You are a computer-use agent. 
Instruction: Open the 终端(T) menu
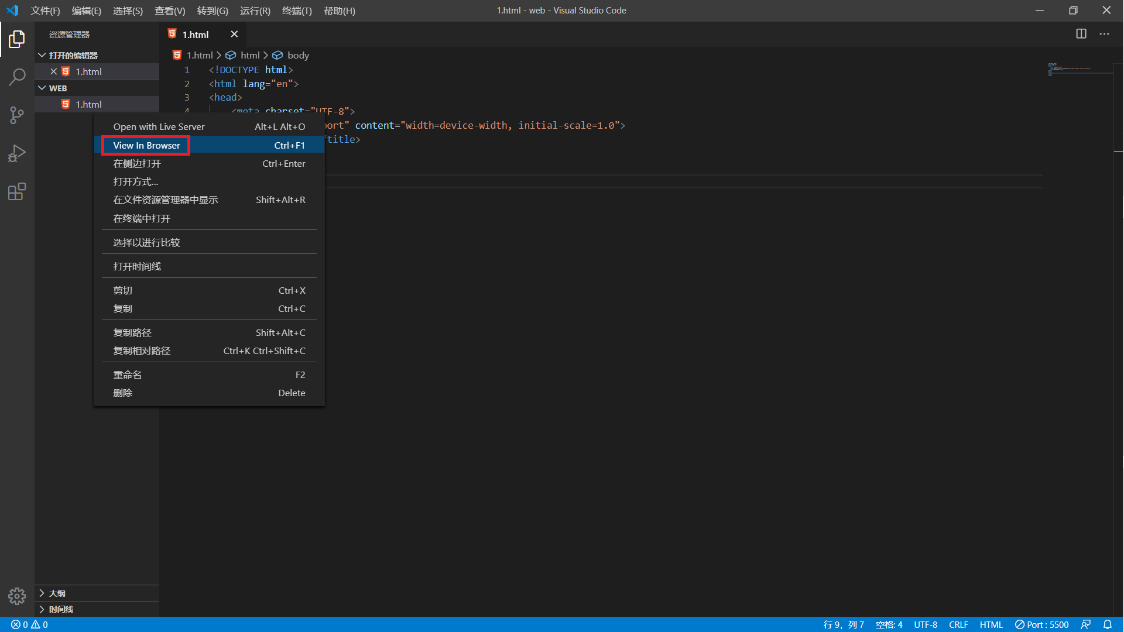(x=297, y=11)
